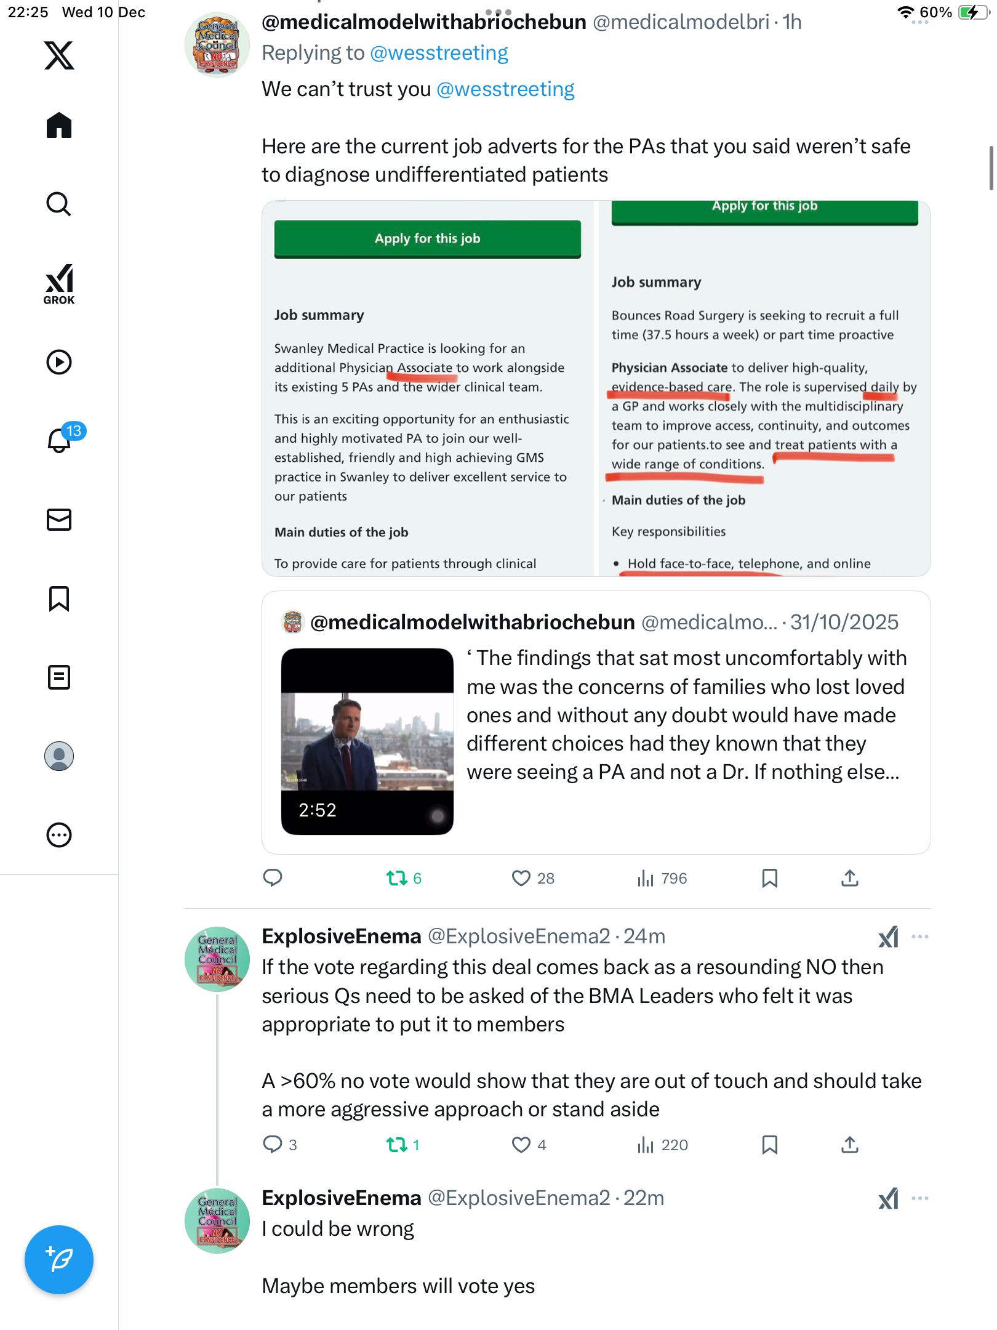Open more options on ExplosiveEnema 22m post

[920, 1198]
